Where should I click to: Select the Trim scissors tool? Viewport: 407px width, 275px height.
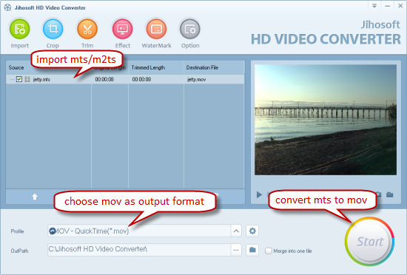(87, 29)
